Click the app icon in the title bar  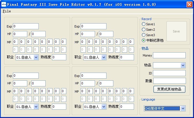coord(3,4)
